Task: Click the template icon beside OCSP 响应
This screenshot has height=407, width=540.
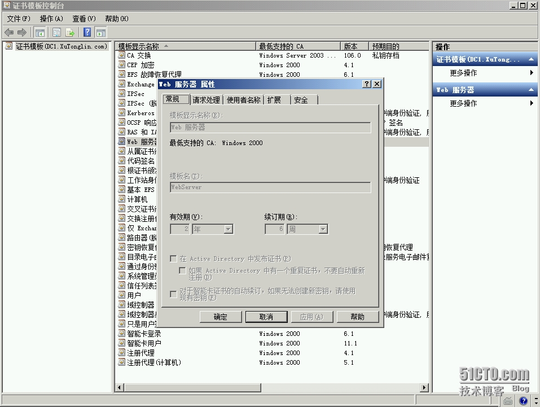Action: (121, 122)
